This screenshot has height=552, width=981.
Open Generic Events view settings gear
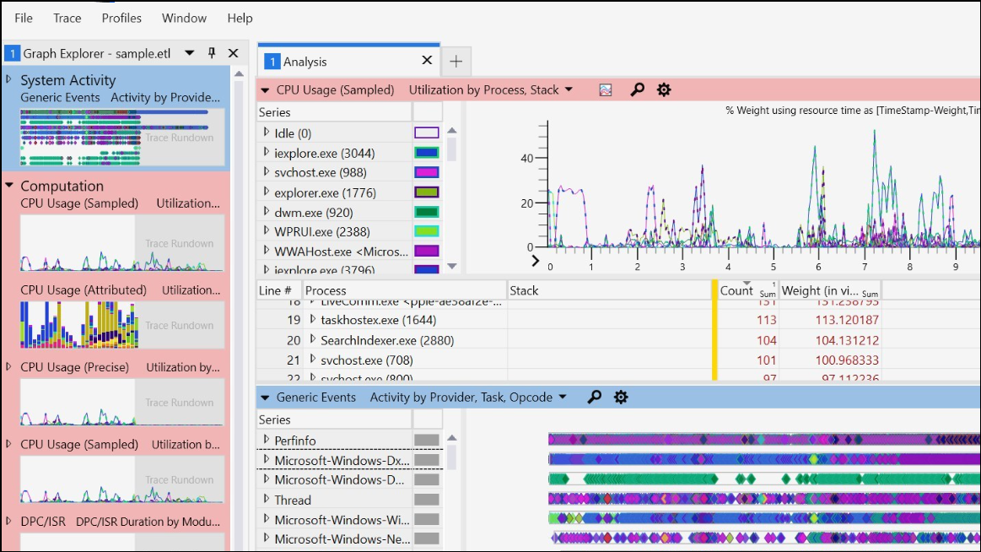tap(621, 397)
